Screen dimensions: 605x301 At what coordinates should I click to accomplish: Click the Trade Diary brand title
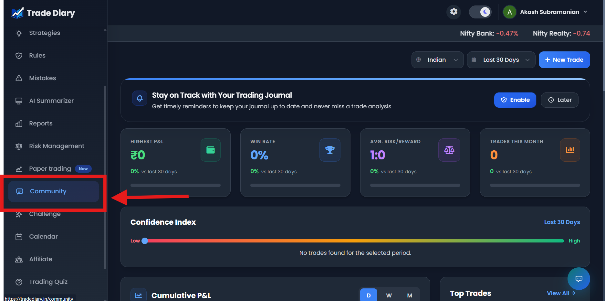click(51, 13)
